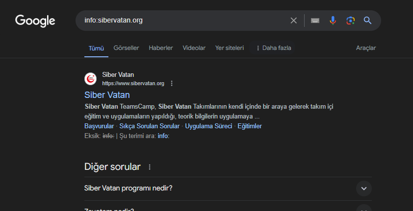This screenshot has width=413, height=211.
Task: Click into the search input field
Action: point(186,21)
